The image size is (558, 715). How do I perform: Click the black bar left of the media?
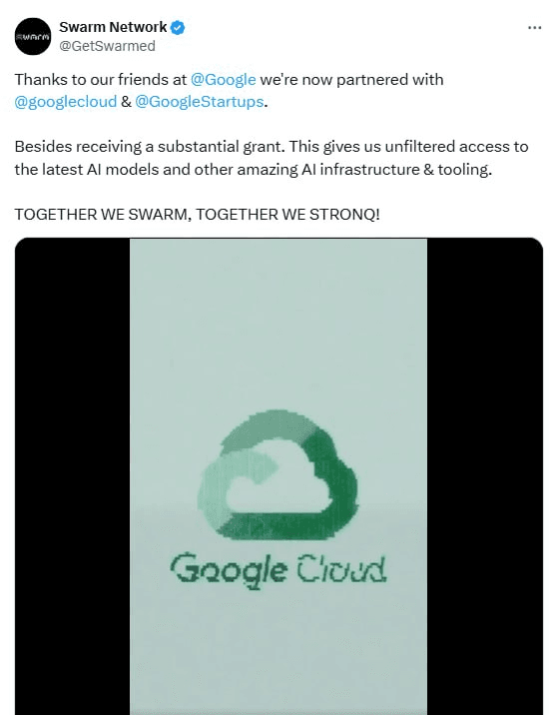[73, 475]
